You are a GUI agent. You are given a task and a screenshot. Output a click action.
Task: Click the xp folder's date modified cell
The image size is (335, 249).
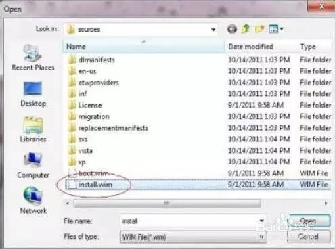point(259,162)
